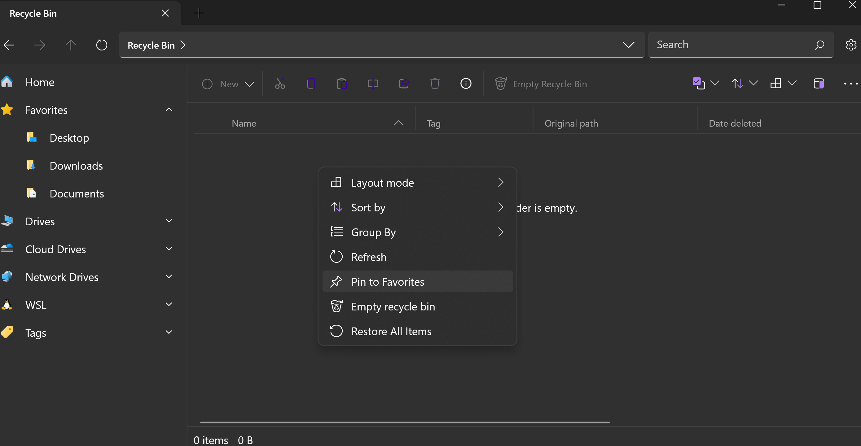Screen dimensions: 861x446
Task: Toggle the preview pane icon
Action: point(819,84)
